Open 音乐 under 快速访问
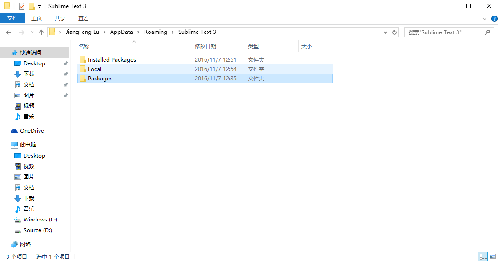Screen dimensions: 498x261 coord(29,116)
